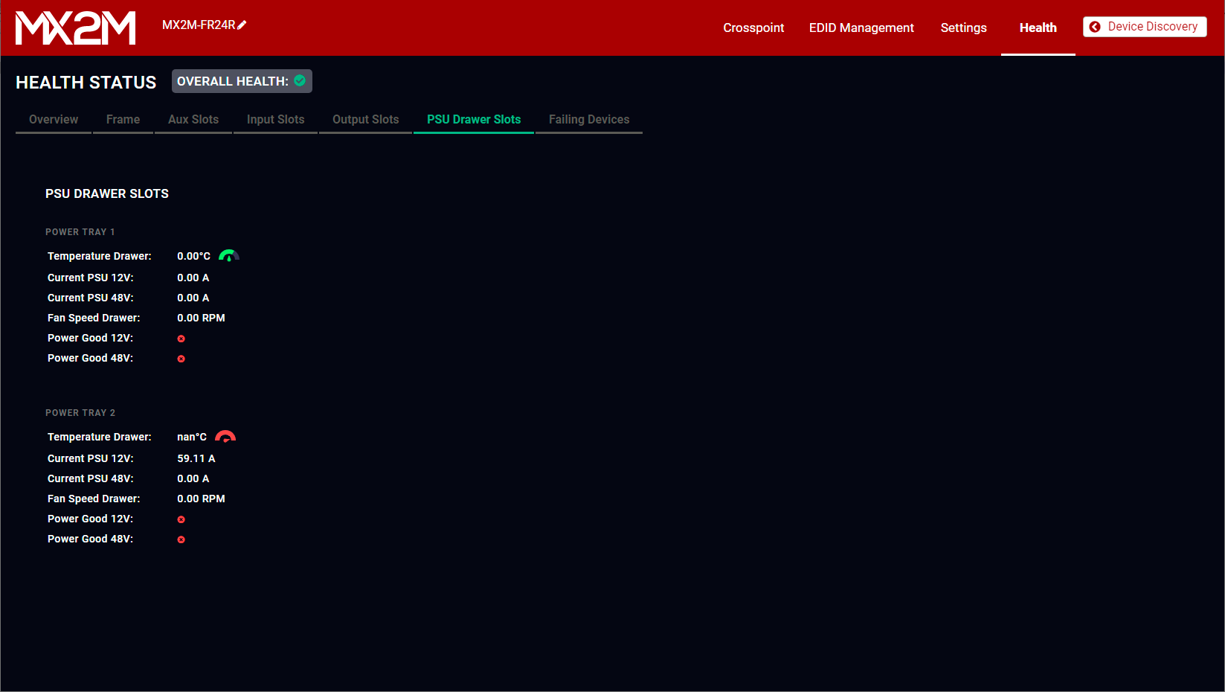Click Device Discovery back arrow icon

click(x=1095, y=27)
